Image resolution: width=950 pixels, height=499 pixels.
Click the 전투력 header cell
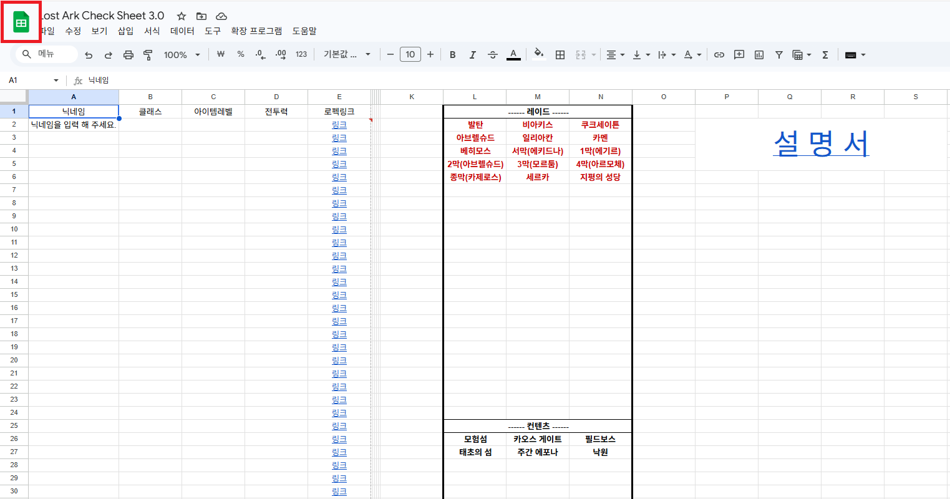click(276, 112)
